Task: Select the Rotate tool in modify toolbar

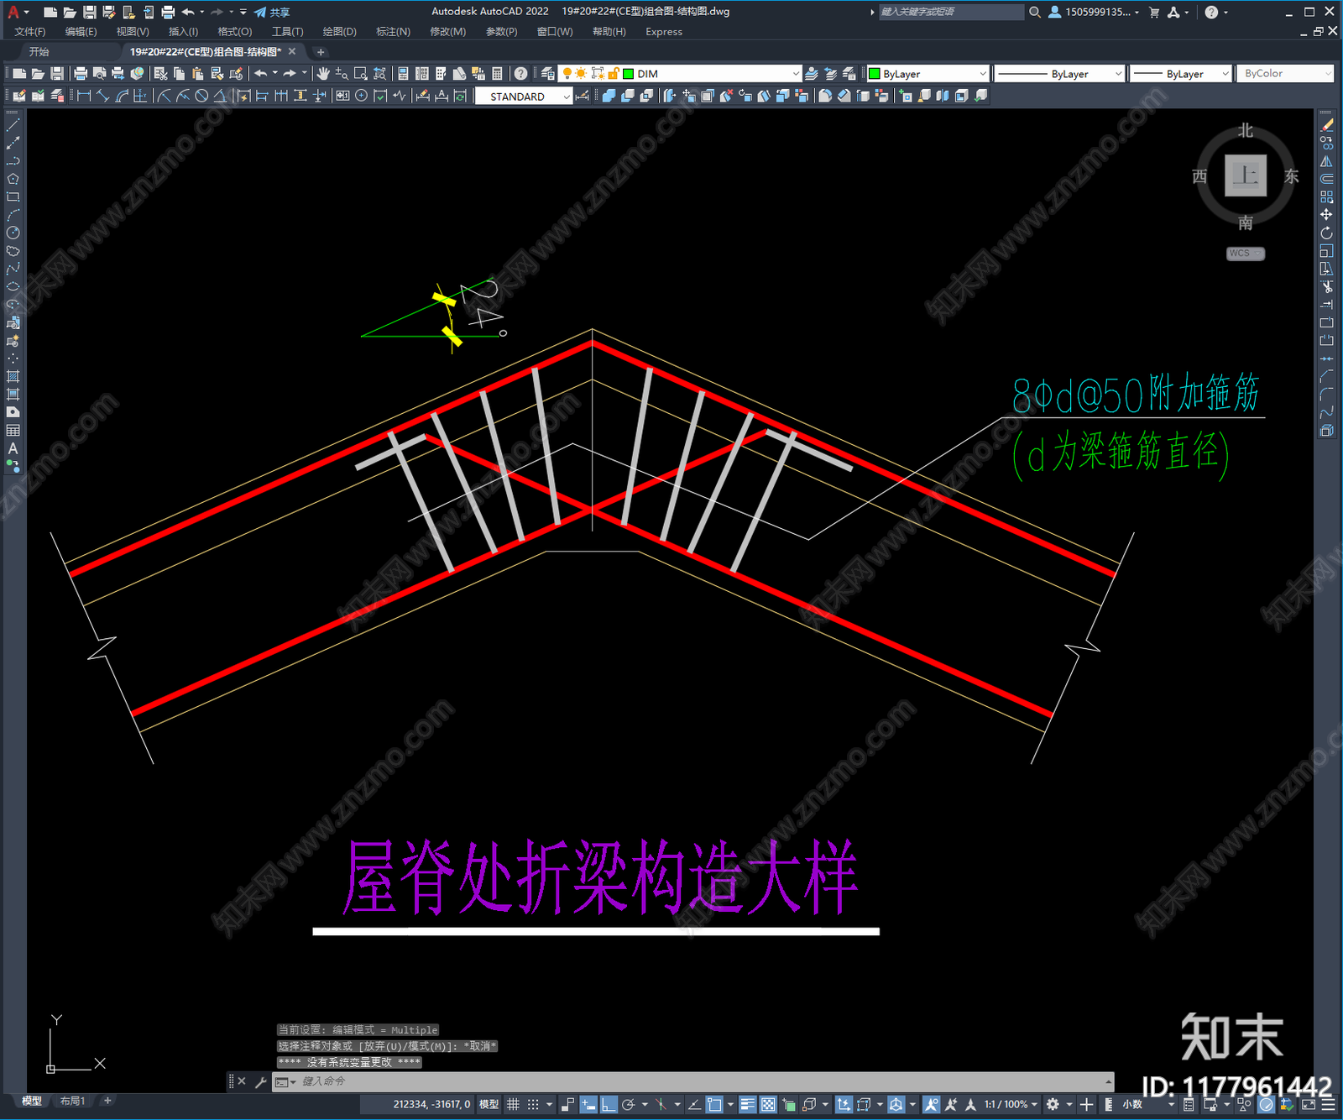Action: tap(1326, 233)
